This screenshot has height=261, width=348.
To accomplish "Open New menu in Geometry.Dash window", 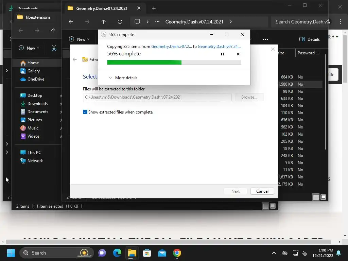I will [80, 39].
